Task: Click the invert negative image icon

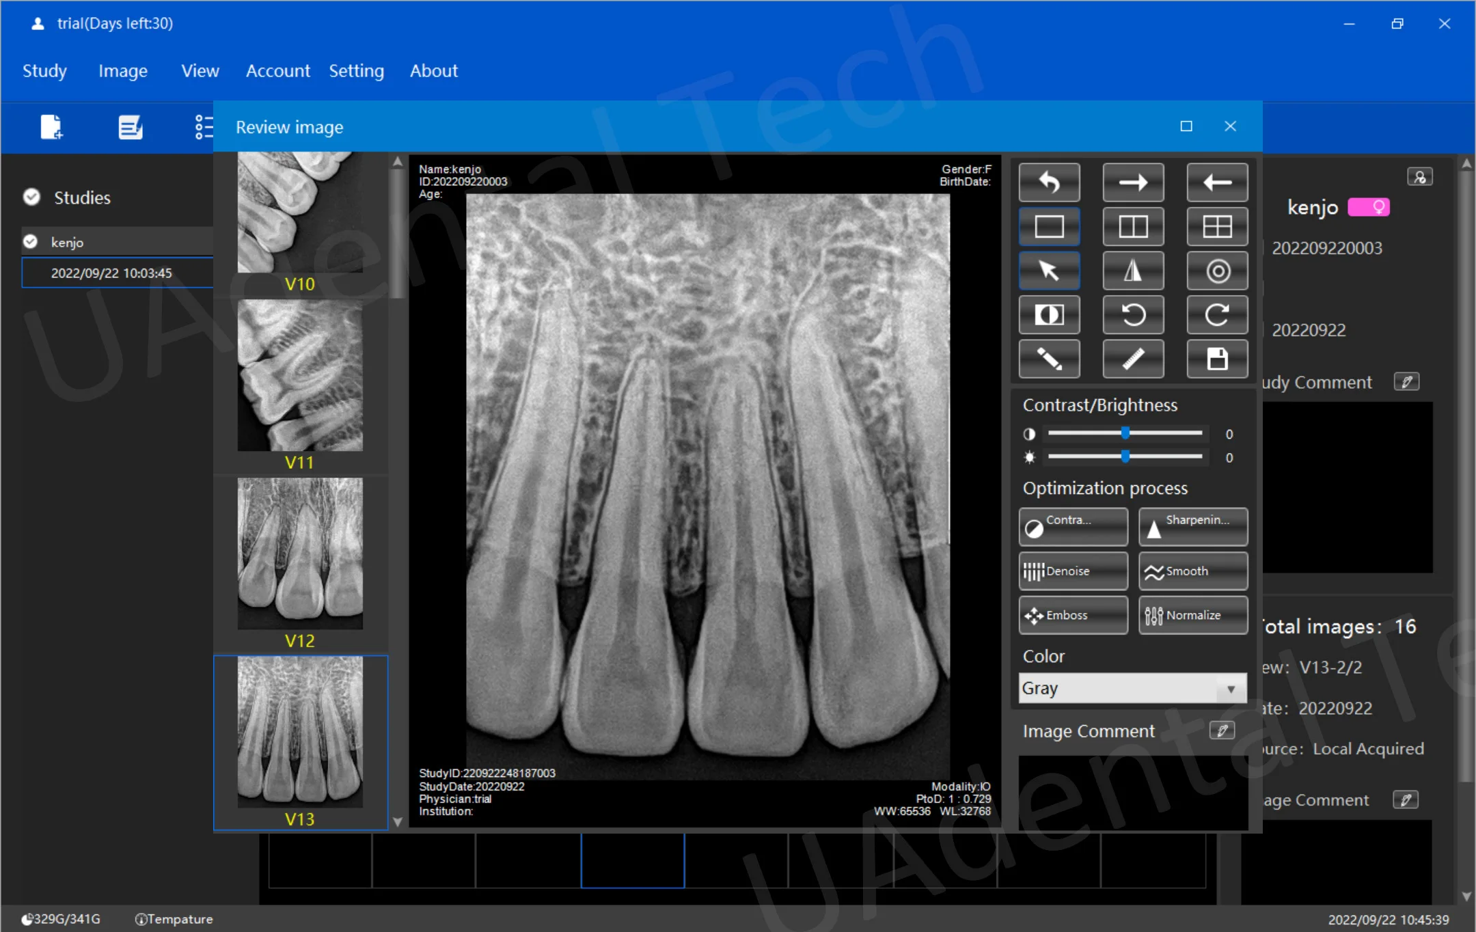Action: 1049,315
